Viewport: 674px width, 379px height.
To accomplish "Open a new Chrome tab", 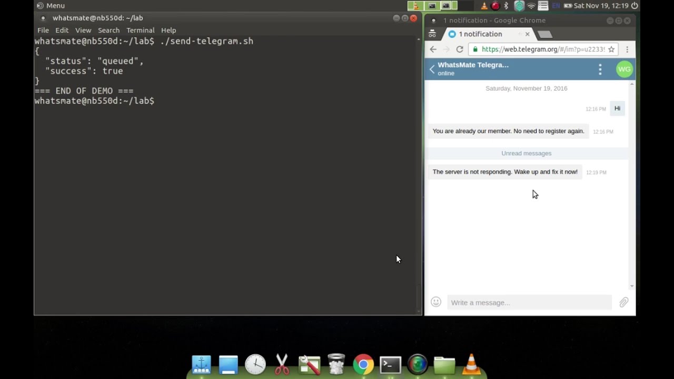I will pyautogui.click(x=545, y=34).
